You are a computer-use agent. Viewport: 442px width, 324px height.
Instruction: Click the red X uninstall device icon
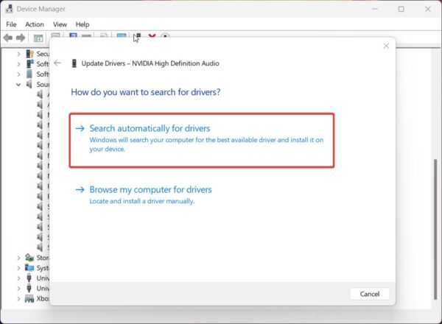click(152, 36)
